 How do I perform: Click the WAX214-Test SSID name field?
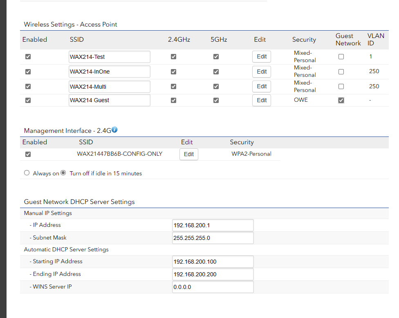pyautogui.click(x=109, y=57)
